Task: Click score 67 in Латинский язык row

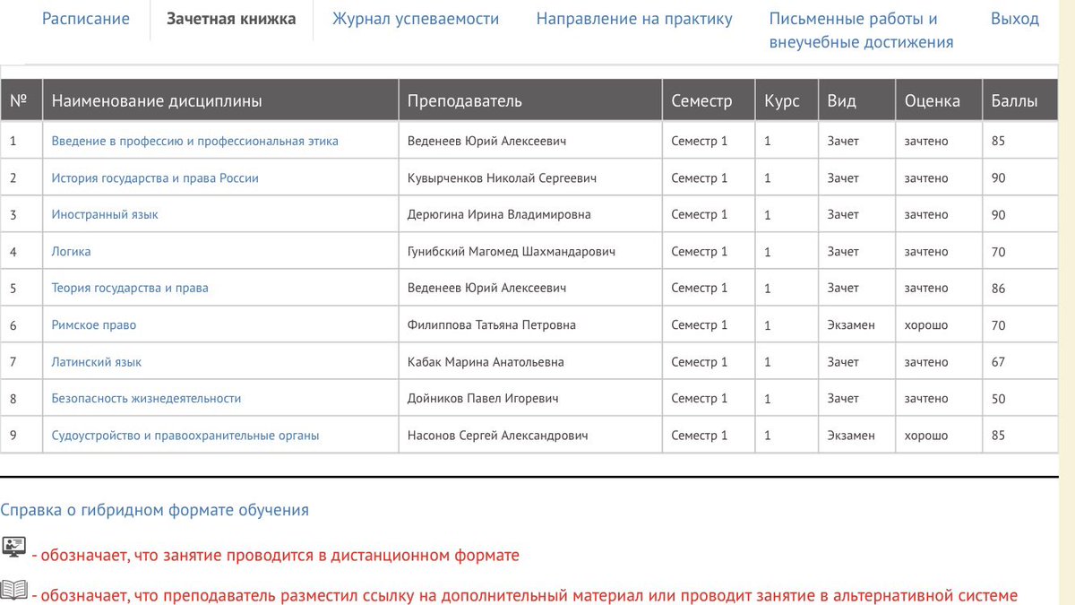Action: 998,361
